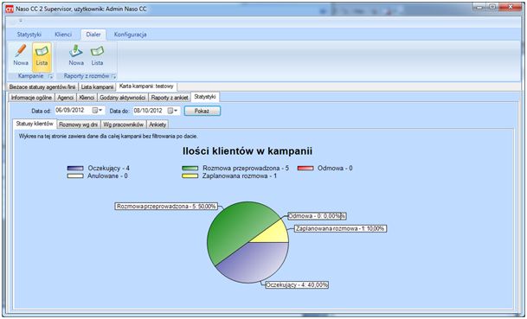Click the yellow Zaplanowana rozmowa legend swatch
This screenshot has height=319, width=527.
point(190,176)
